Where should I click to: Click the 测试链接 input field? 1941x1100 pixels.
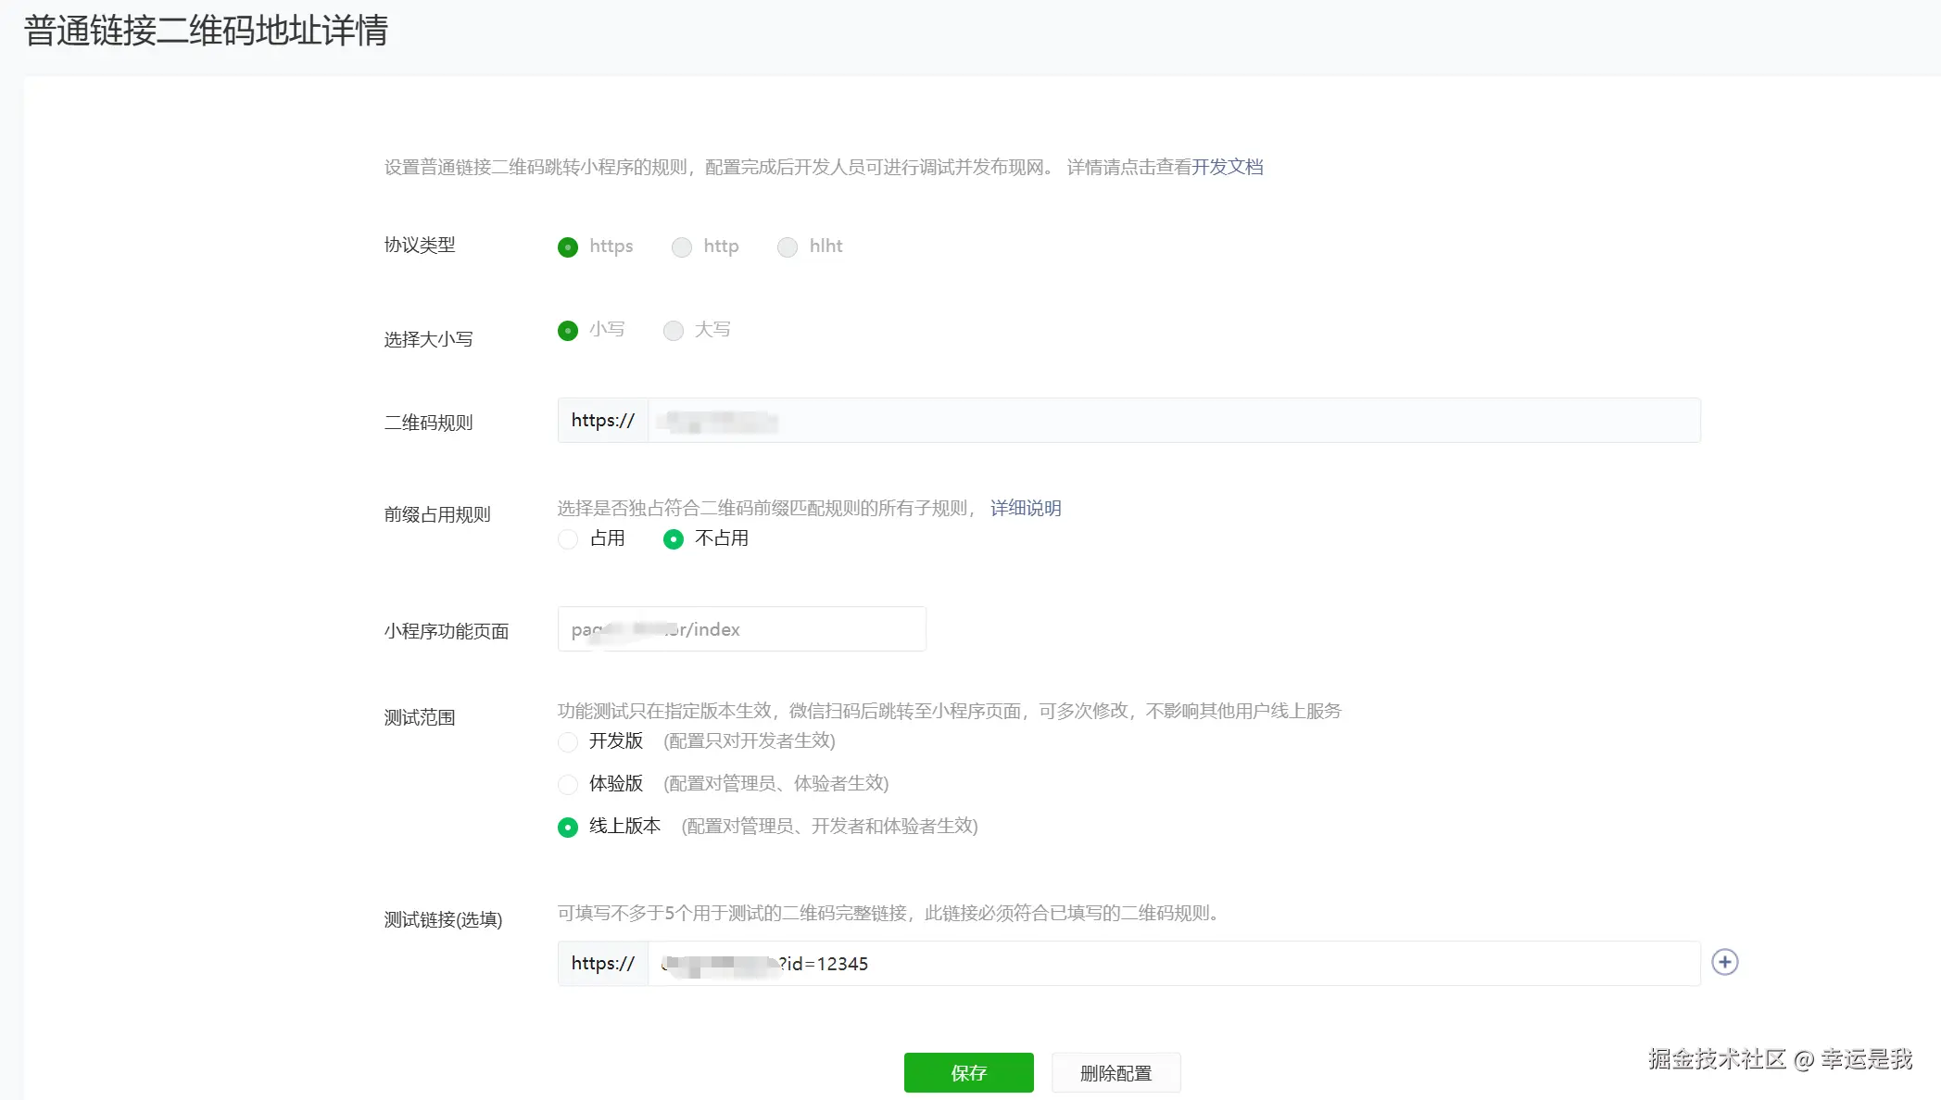(1172, 964)
